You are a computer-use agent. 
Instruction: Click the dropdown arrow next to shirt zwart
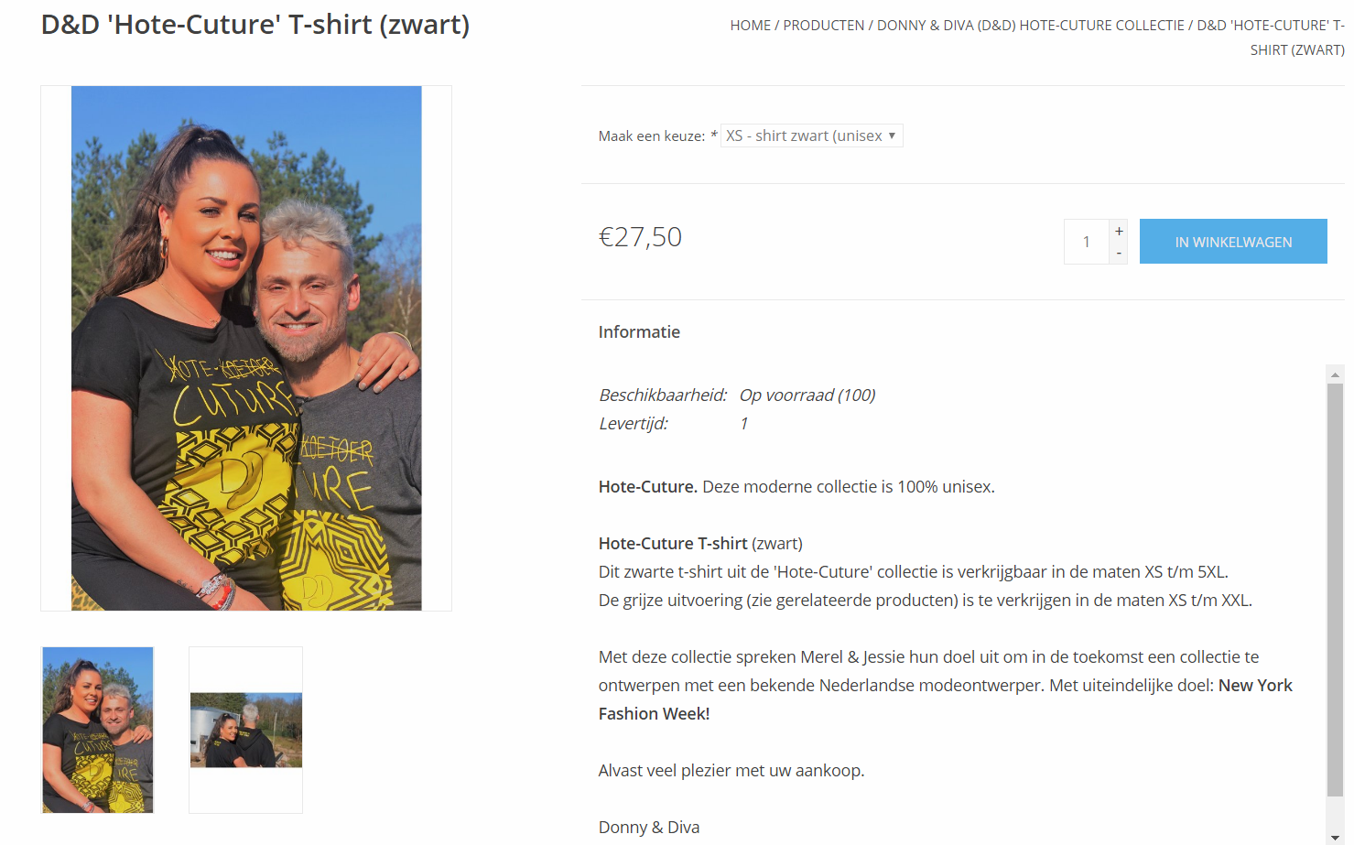tap(892, 135)
